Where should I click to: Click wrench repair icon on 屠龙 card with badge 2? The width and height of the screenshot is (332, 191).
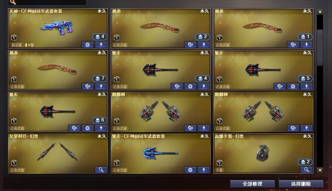(x=190, y=45)
